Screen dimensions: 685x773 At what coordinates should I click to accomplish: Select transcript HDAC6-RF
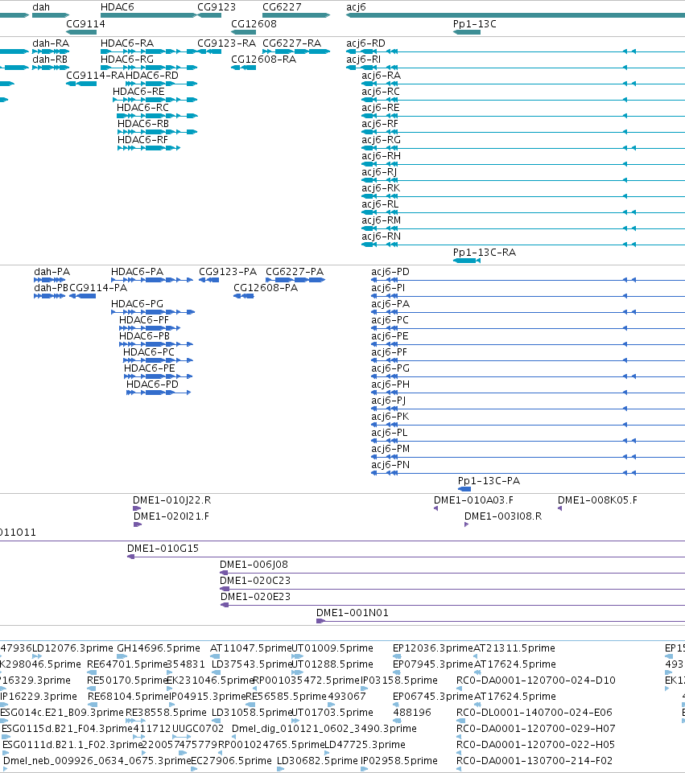pyautogui.click(x=142, y=140)
